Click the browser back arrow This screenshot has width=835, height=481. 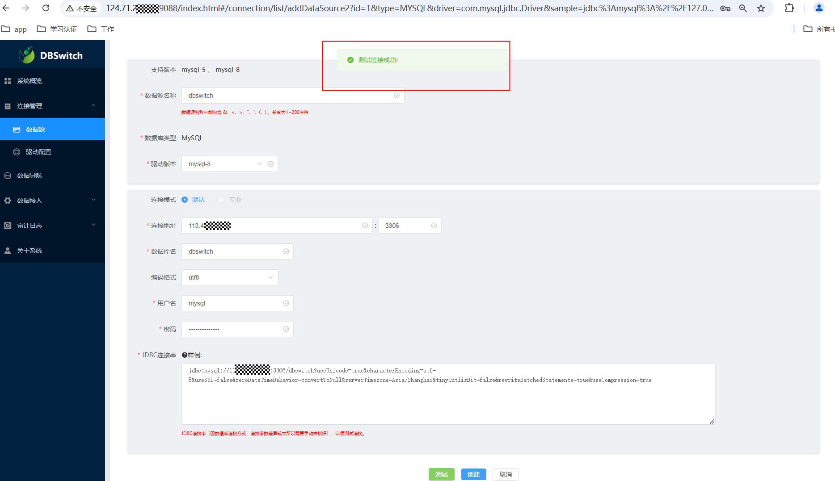point(6,8)
